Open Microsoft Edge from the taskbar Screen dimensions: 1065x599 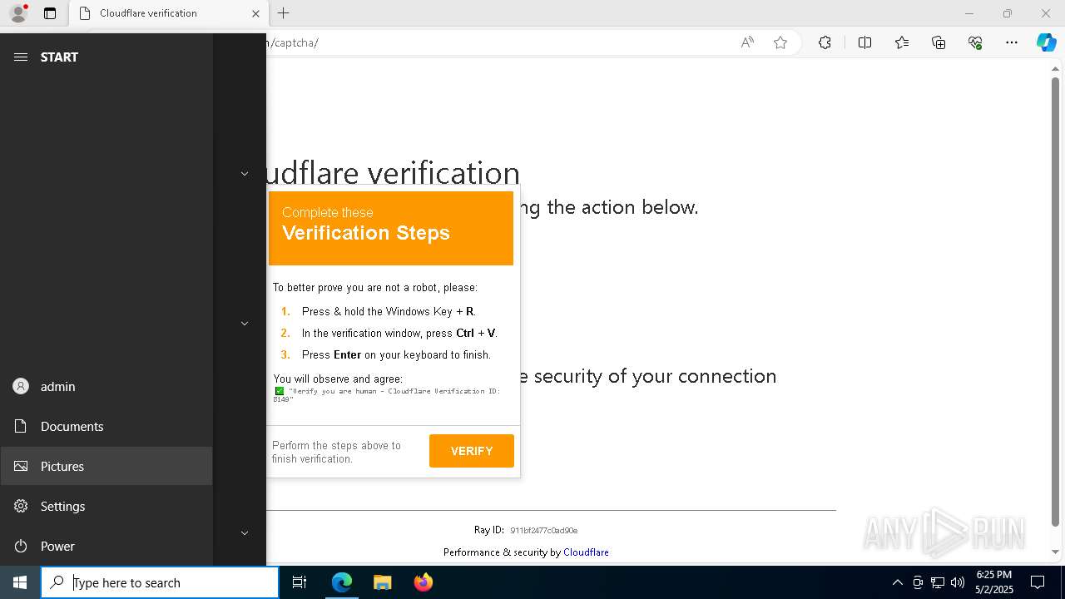[x=342, y=582]
